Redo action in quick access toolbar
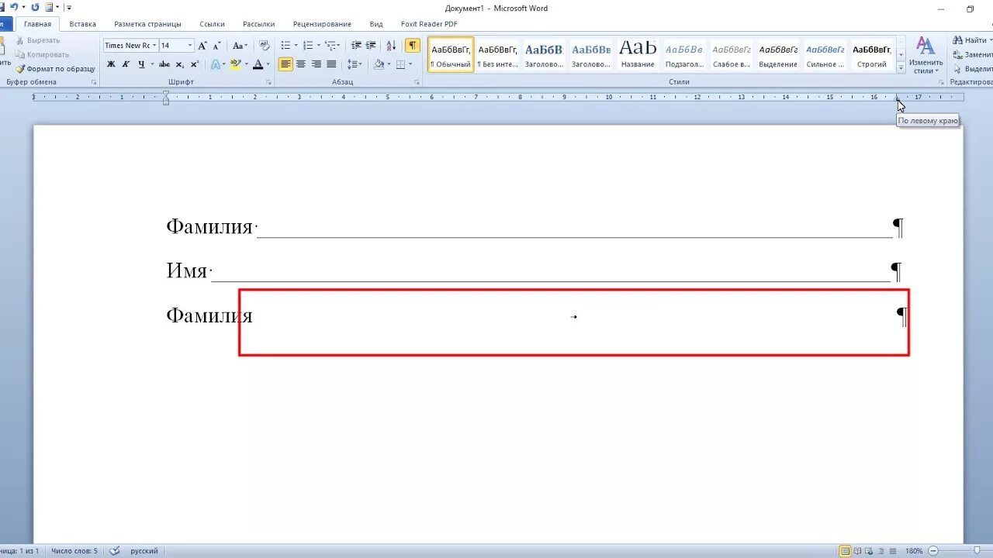Image resolution: width=993 pixels, height=558 pixels. coord(35,7)
